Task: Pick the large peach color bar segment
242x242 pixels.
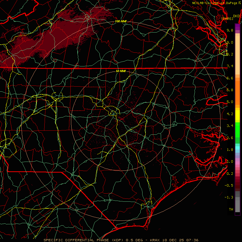Action: (x=237, y=55)
